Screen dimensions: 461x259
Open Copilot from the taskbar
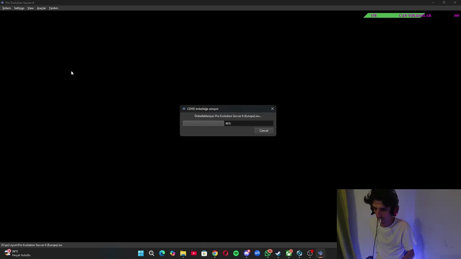click(x=173, y=253)
